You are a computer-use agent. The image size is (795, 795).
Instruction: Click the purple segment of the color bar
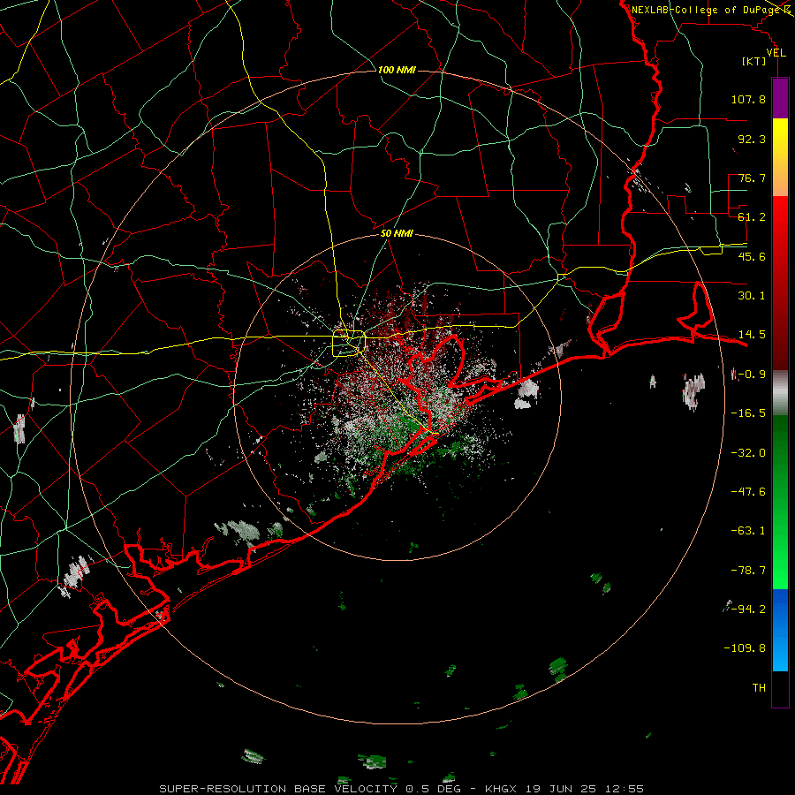780,98
